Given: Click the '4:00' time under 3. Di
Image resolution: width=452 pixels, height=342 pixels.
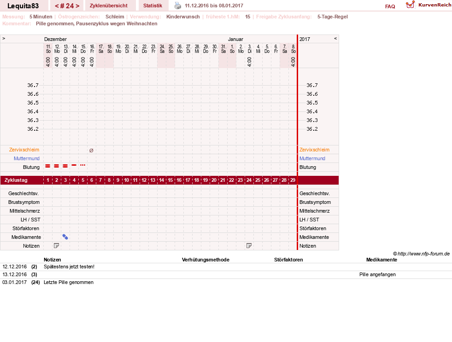Looking at the screenshot, I should pos(249,62).
